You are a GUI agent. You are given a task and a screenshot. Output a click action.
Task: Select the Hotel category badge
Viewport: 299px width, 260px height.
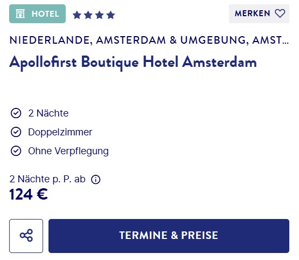(x=37, y=13)
